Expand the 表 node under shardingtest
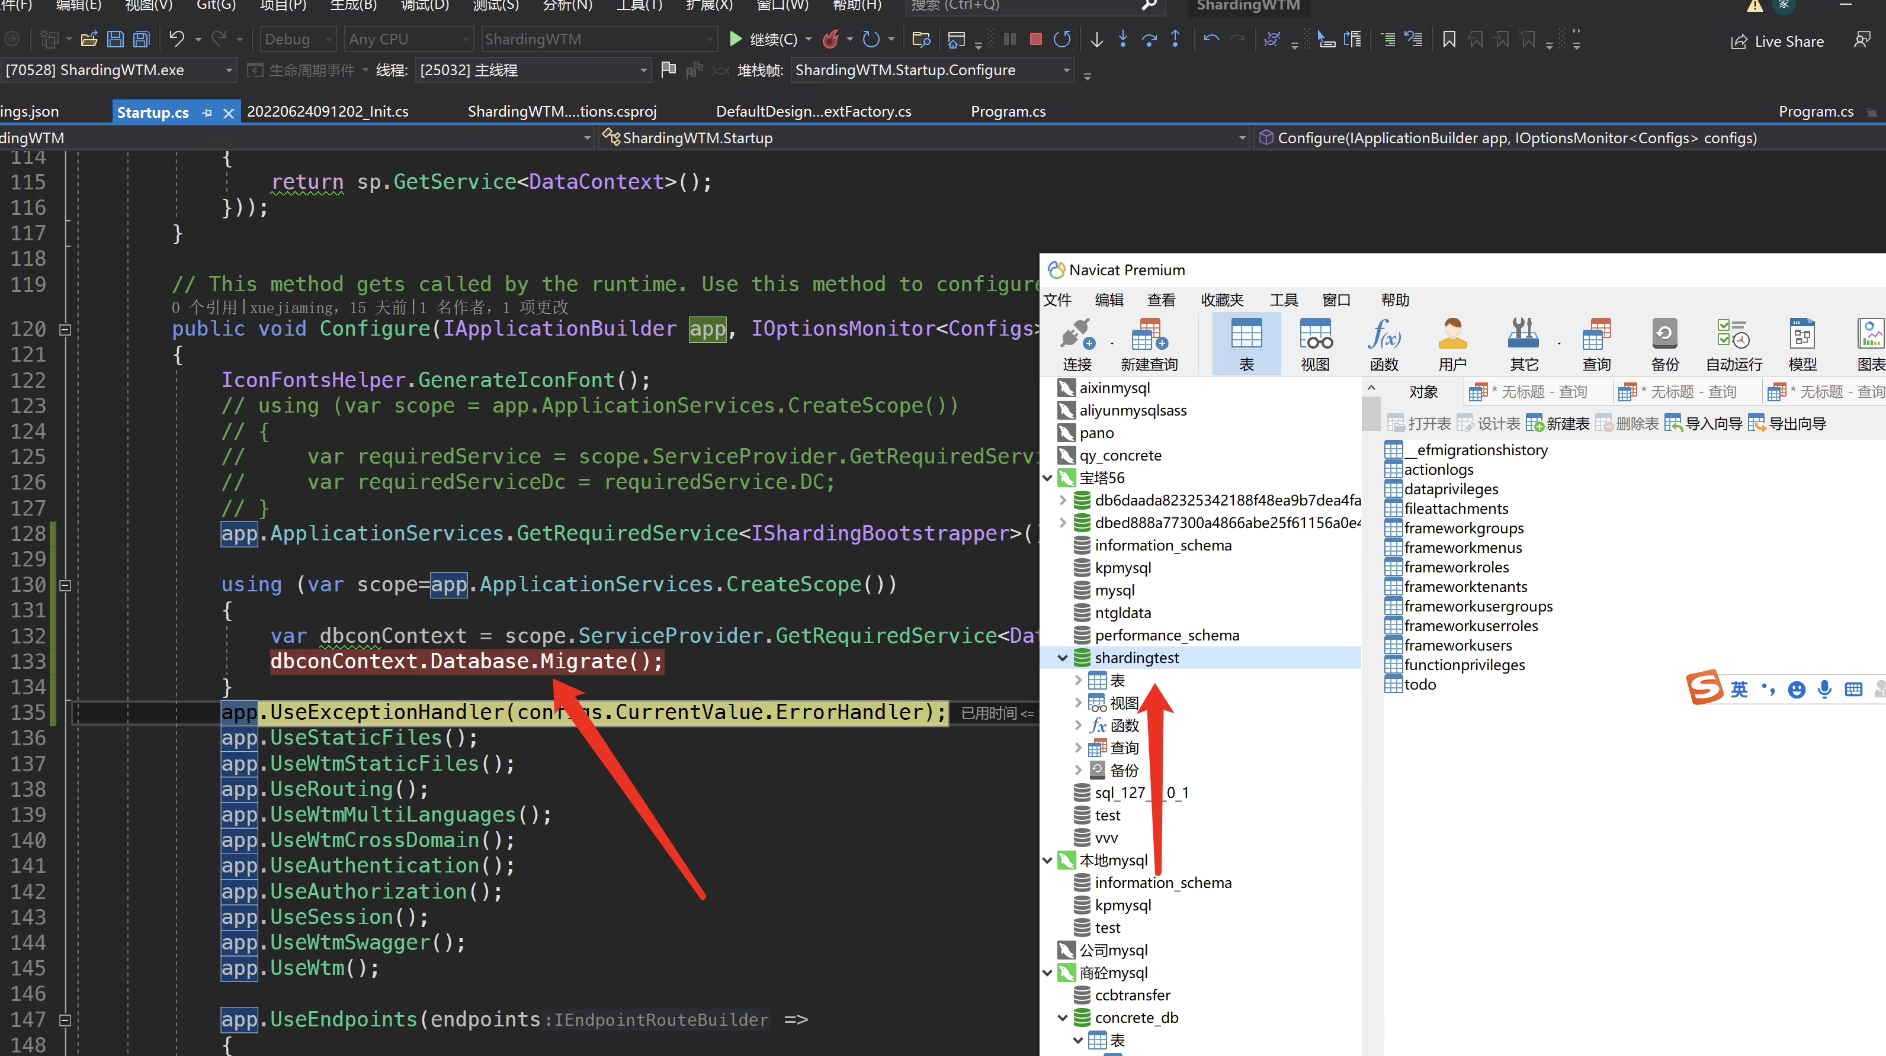 click(1079, 680)
